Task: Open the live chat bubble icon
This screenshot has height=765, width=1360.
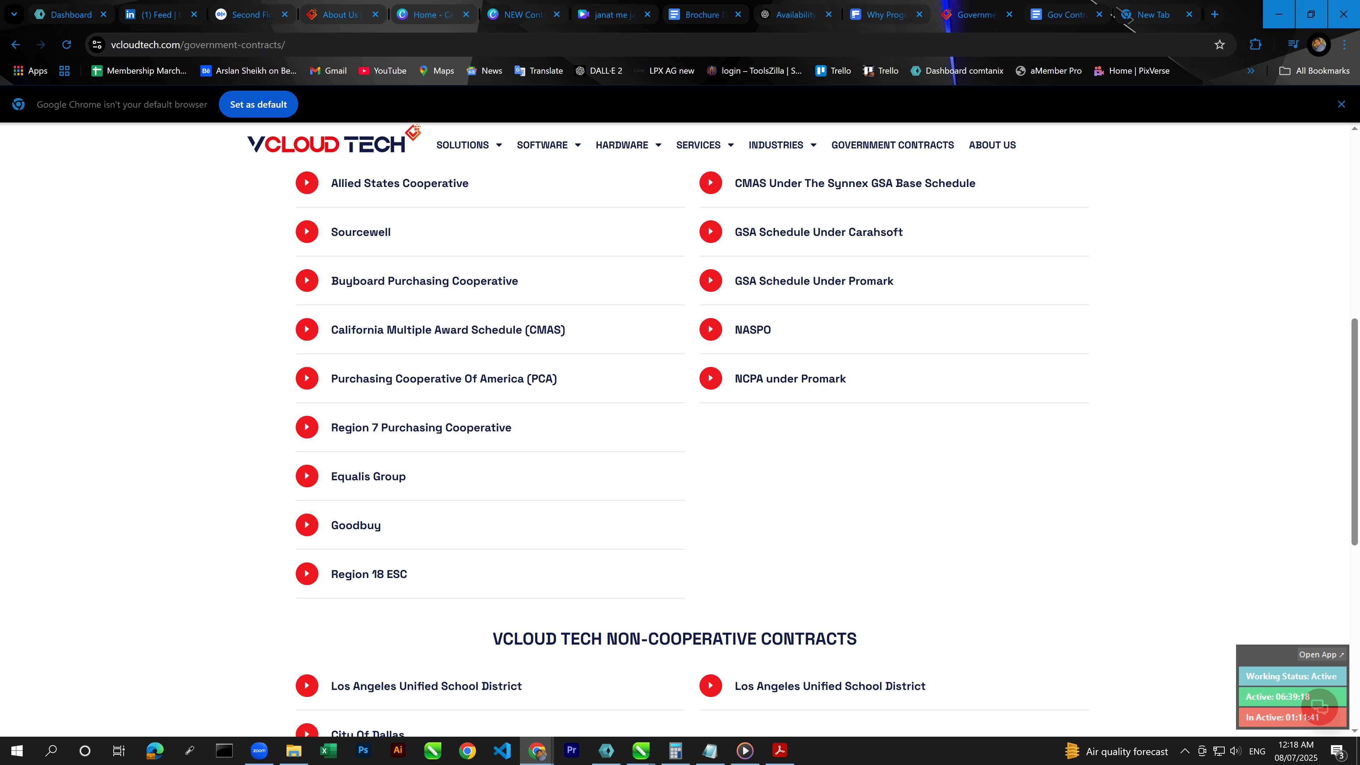Action: pos(1319,707)
